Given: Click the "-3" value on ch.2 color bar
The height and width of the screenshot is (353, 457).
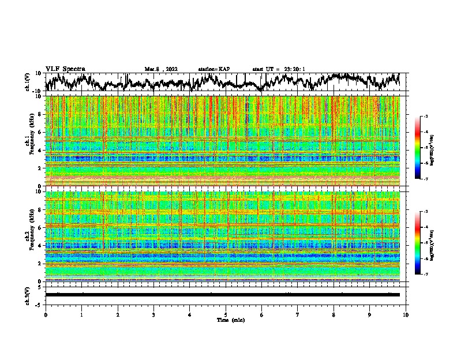Looking at the screenshot, I should (425, 212).
